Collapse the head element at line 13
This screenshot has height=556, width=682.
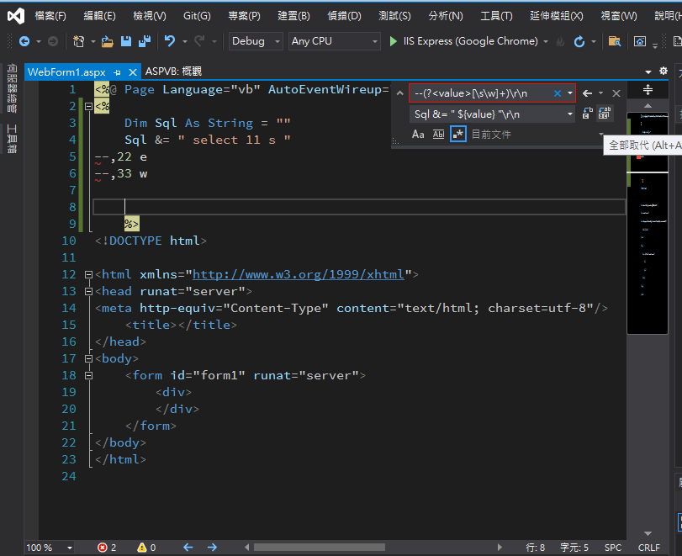[x=88, y=292]
